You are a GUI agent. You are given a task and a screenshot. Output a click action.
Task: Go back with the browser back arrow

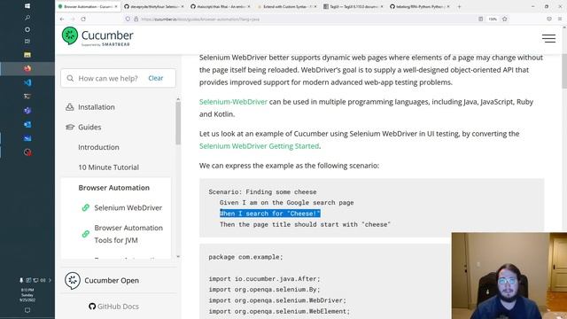[x=62, y=19]
